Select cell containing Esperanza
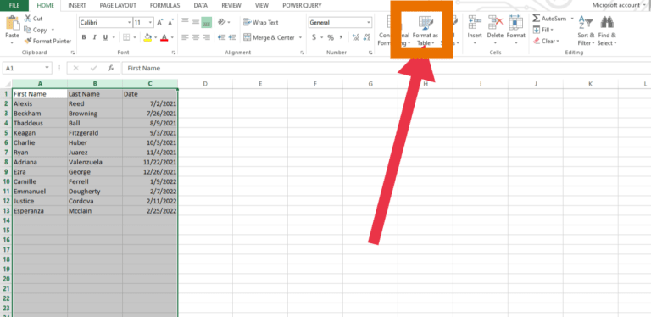Image resolution: width=651 pixels, height=317 pixels. click(40, 211)
